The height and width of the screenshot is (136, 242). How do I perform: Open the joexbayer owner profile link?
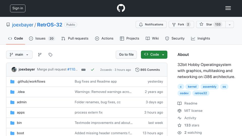click(23, 25)
